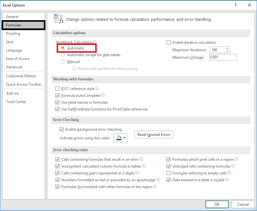The width and height of the screenshot is (257, 211).
Task: Click the Maximum Change input field
Action: (x=223, y=57)
